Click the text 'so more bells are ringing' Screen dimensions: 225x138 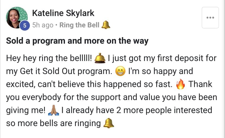pos(53,124)
